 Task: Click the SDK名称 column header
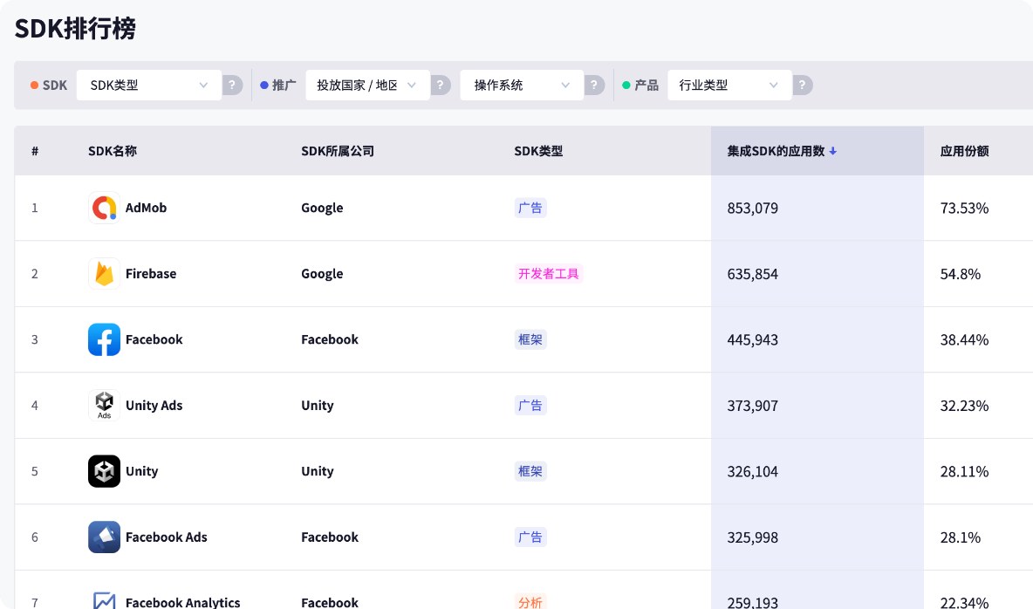(113, 151)
